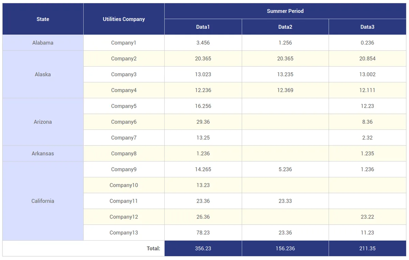Image resolution: width=409 pixels, height=260 pixels.
Task: Select the Data3 total 211.35
Action: [x=367, y=248]
